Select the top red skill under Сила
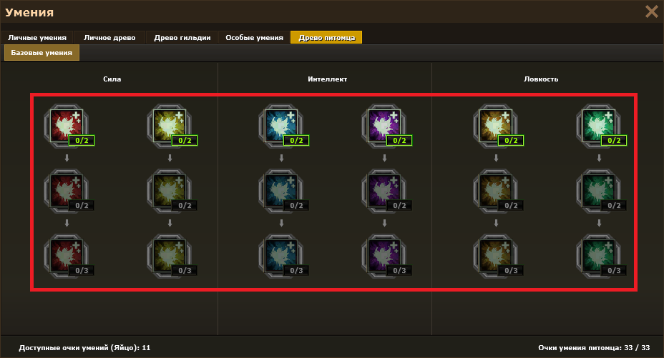The width and height of the screenshot is (664, 358). pos(67,126)
